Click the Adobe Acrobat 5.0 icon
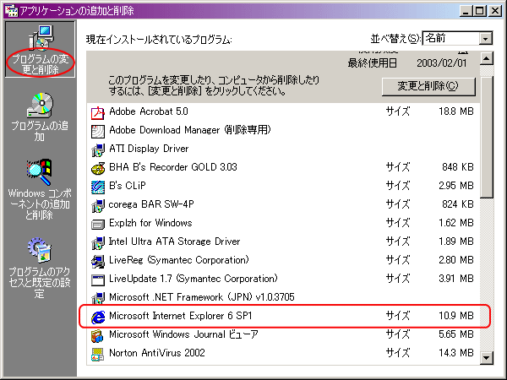 (97, 111)
